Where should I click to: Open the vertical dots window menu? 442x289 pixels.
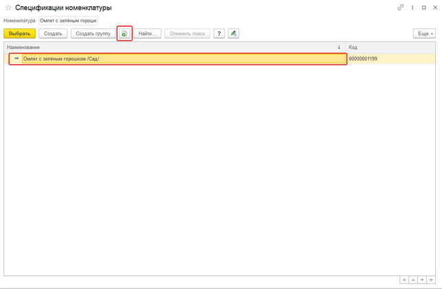point(412,8)
